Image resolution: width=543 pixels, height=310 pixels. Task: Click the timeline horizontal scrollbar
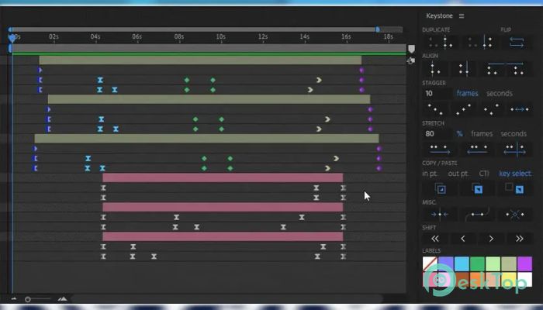coord(227,298)
